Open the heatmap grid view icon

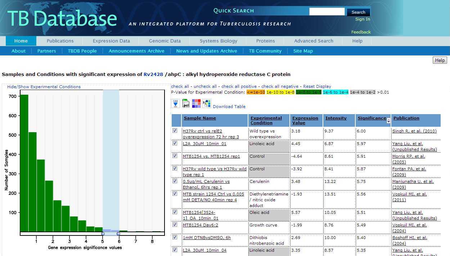coord(196,104)
